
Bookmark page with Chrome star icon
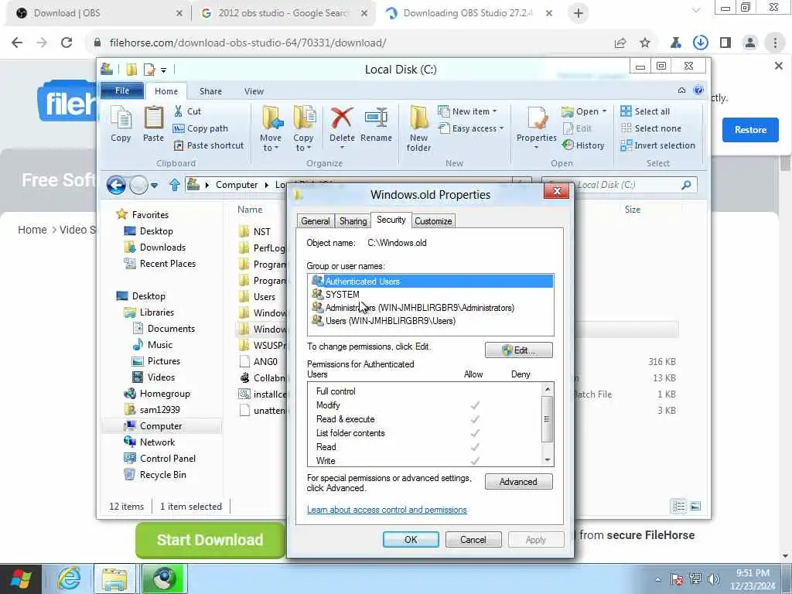pyautogui.click(x=645, y=43)
